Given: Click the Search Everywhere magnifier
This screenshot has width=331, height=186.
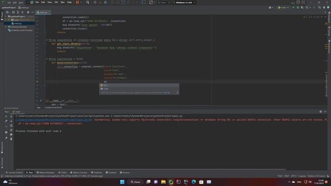Looking at the screenshot, I should (x=320, y=7).
